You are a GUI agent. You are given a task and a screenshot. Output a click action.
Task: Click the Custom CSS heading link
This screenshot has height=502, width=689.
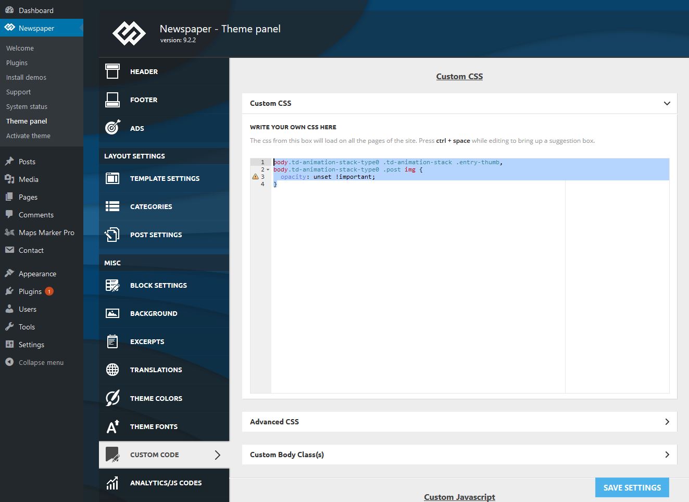459,76
